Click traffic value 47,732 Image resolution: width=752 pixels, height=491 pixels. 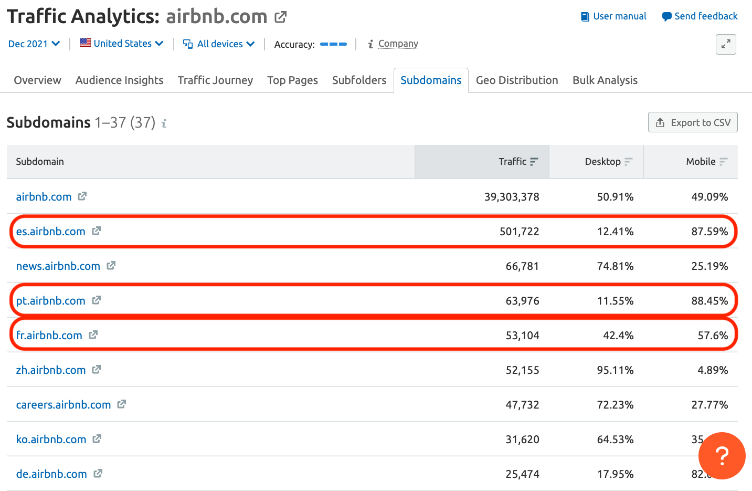(x=522, y=405)
